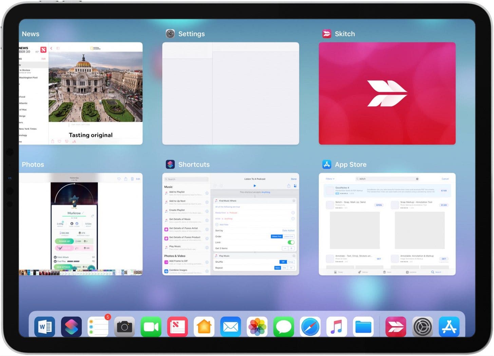Tap share icon below News article

tap(53, 141)
